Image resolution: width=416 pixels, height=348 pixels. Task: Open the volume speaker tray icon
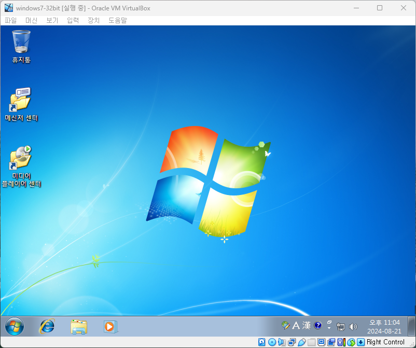click(353, 326)
